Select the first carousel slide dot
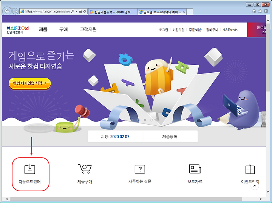Viewport: 272px width, 203px height. tap(132, 120)
